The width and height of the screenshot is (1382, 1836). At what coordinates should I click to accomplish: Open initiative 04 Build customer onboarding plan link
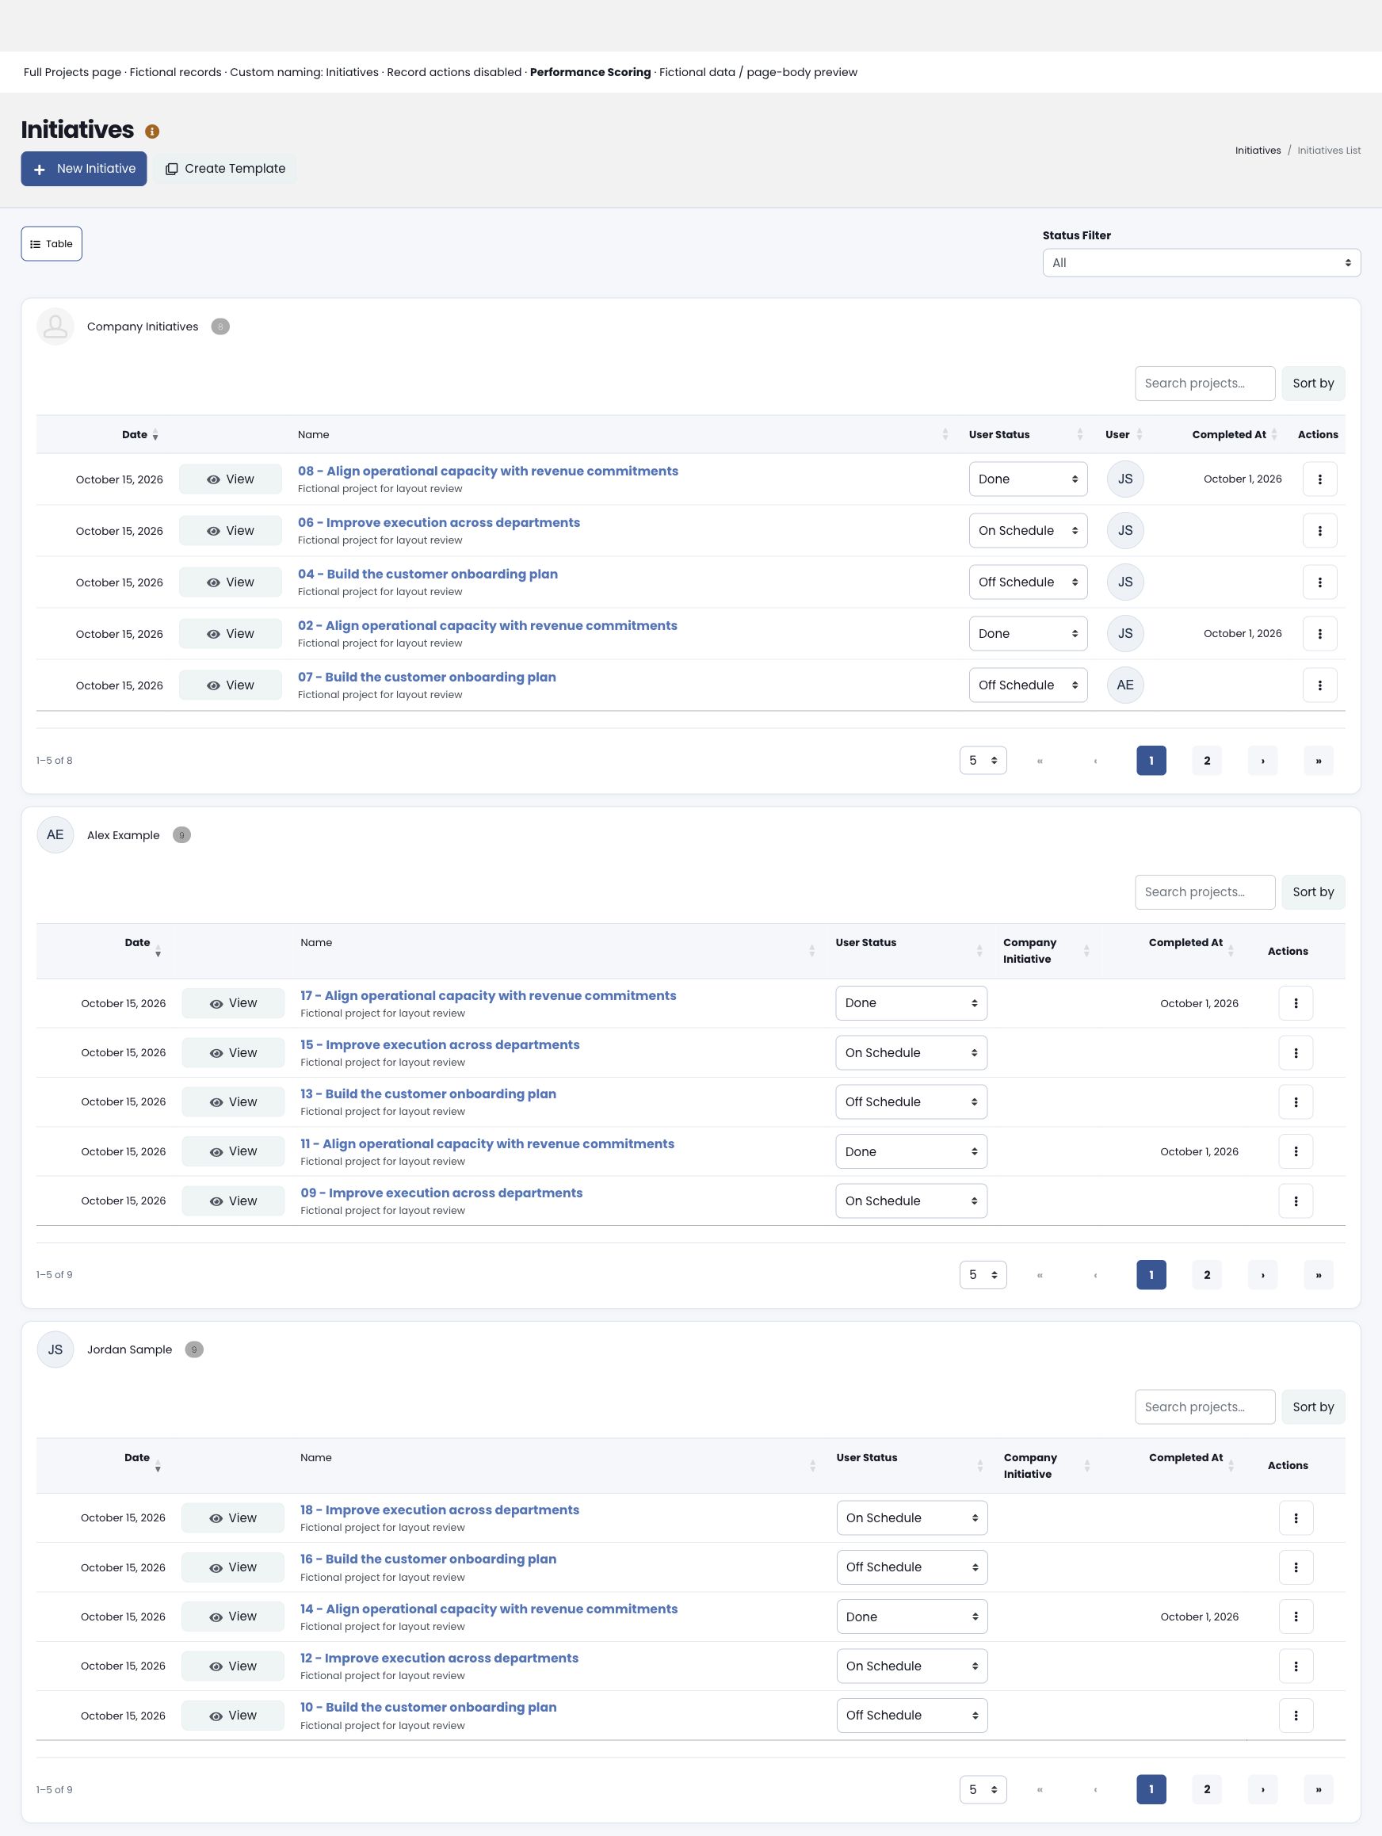pos(427,574)
